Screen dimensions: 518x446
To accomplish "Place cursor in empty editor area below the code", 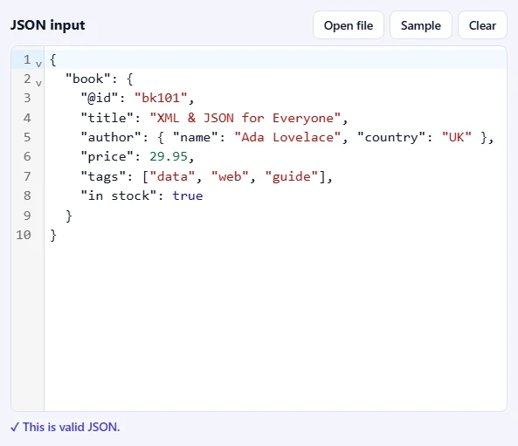I will [x=275, y=326].
